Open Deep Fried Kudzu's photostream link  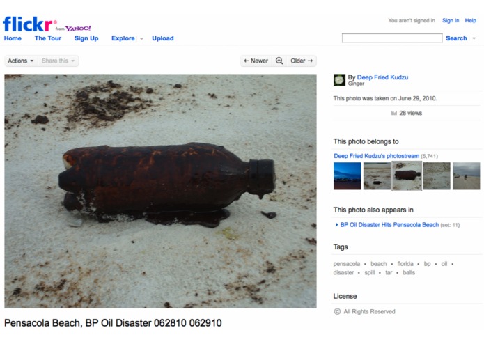(376, 156)
